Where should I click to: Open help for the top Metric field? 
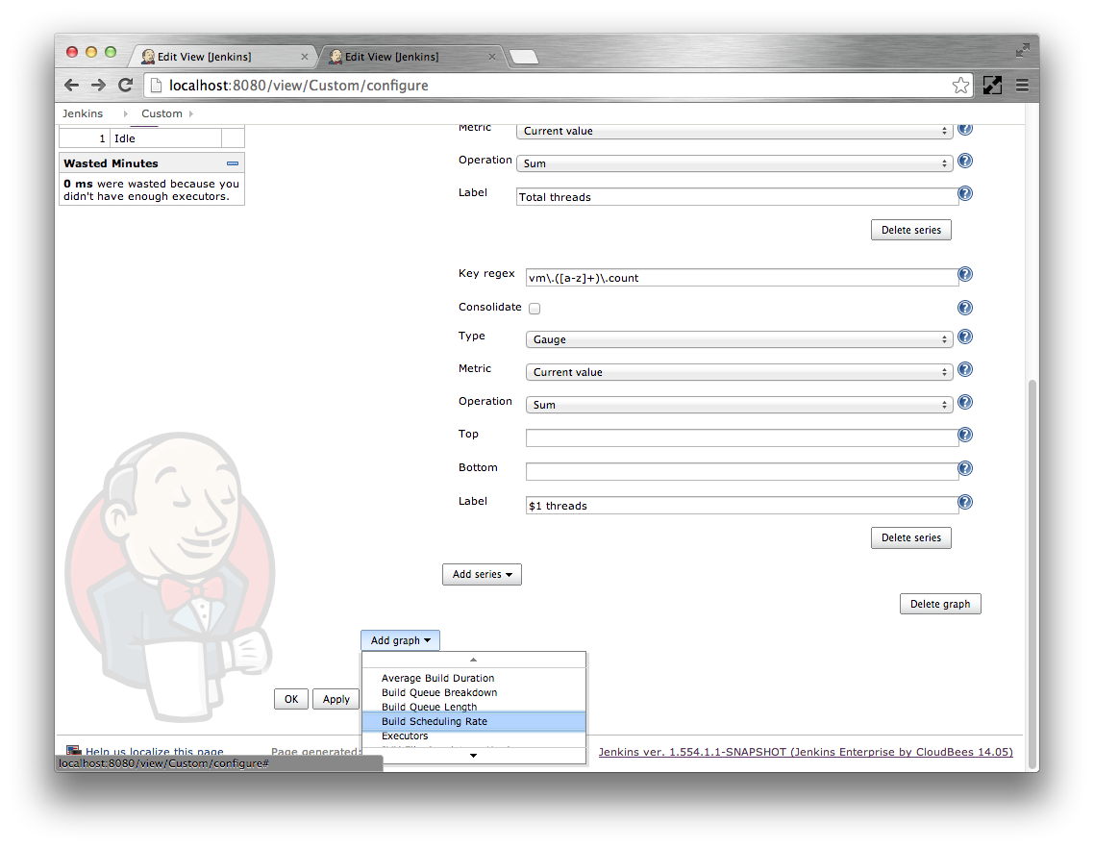click(x=965, y=129)
